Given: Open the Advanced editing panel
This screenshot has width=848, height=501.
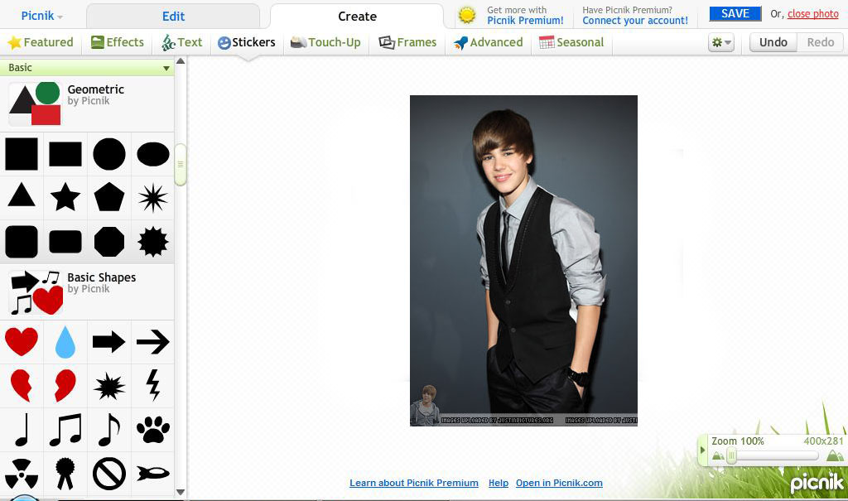Looking at the screenshot, I should [488, 42].
